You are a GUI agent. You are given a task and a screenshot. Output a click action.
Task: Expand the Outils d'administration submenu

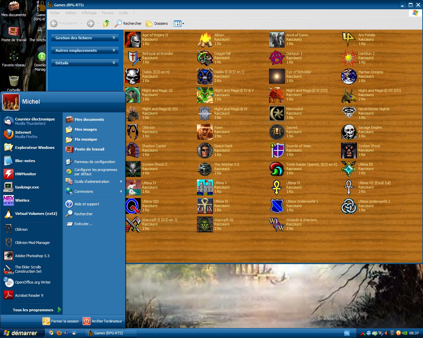[94, 182]
